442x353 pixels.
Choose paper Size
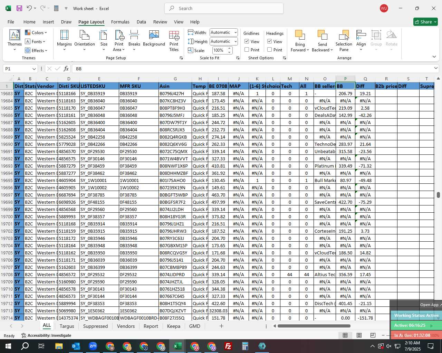pos(104,41)
